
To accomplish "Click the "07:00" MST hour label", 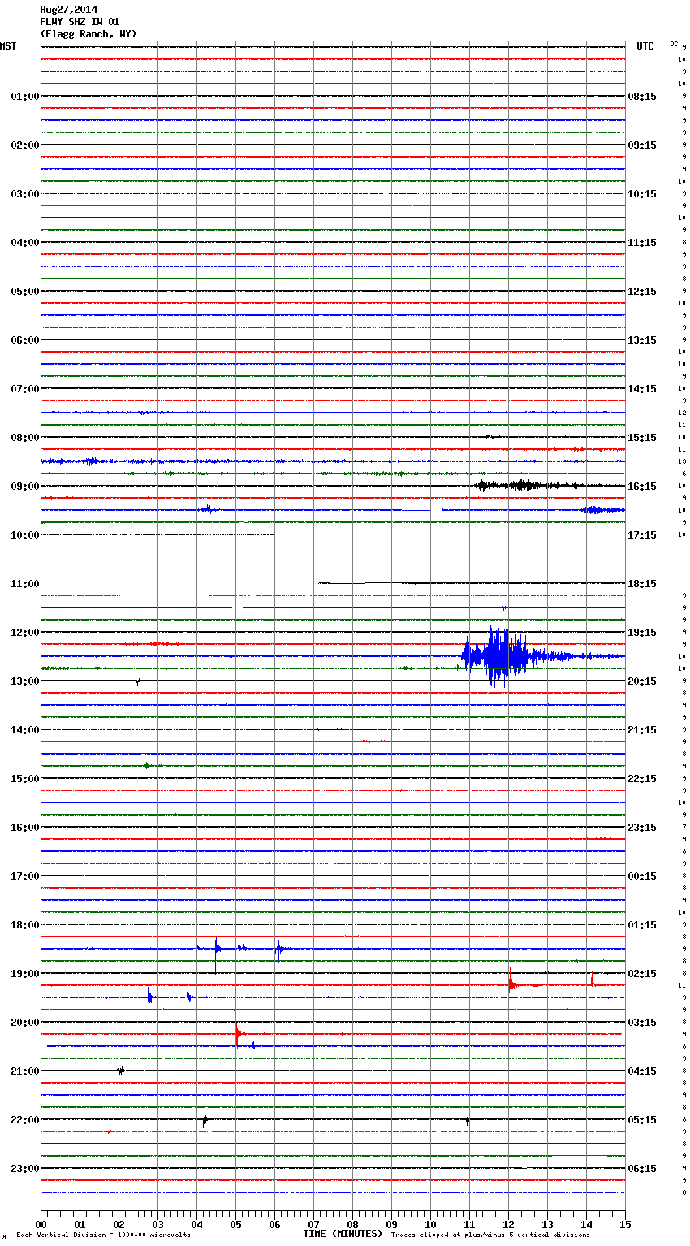I will (x=24, y=389).
